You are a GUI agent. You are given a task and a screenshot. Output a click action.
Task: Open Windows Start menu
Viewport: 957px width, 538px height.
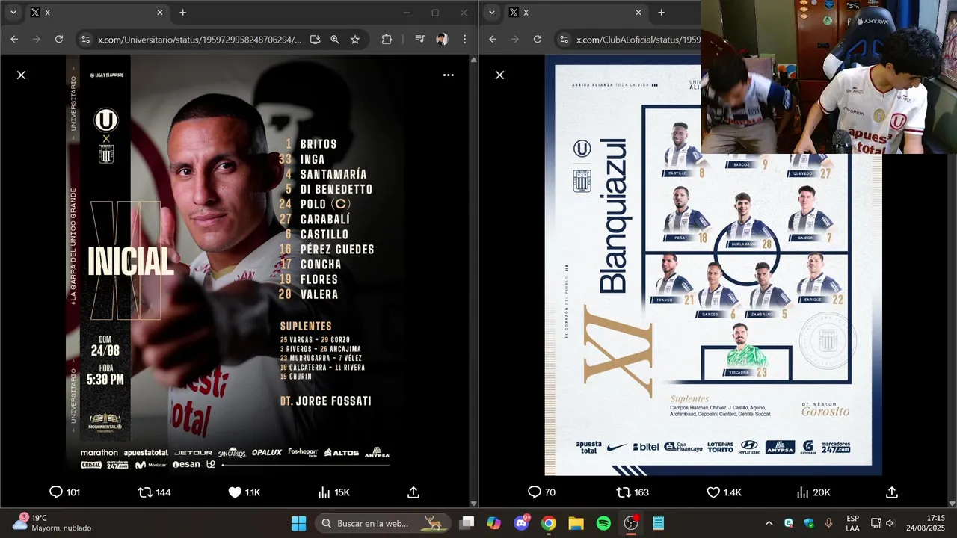(x=298, y=523)
